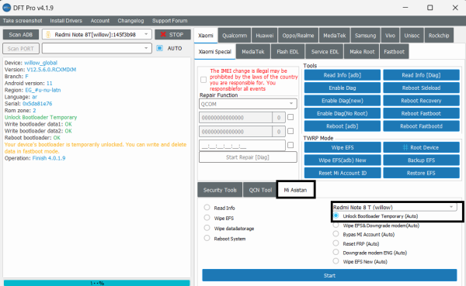The width and height of the screenshot is (466, 286).
Task: Switch to the top-row MediaTek brand tab
Action: coord(335,36)
